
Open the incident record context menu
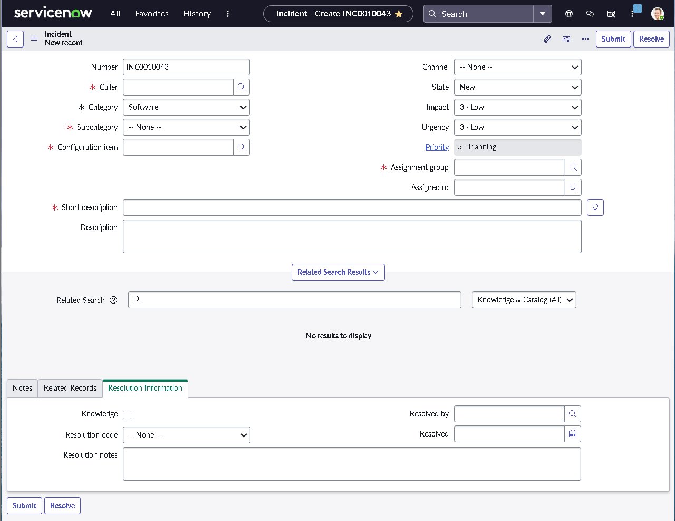tap(34, 39)
